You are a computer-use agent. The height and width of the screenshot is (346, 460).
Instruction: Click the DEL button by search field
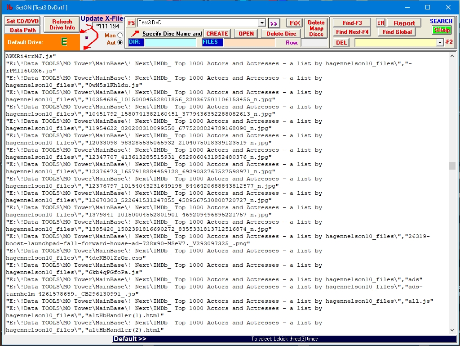point(341,43)
